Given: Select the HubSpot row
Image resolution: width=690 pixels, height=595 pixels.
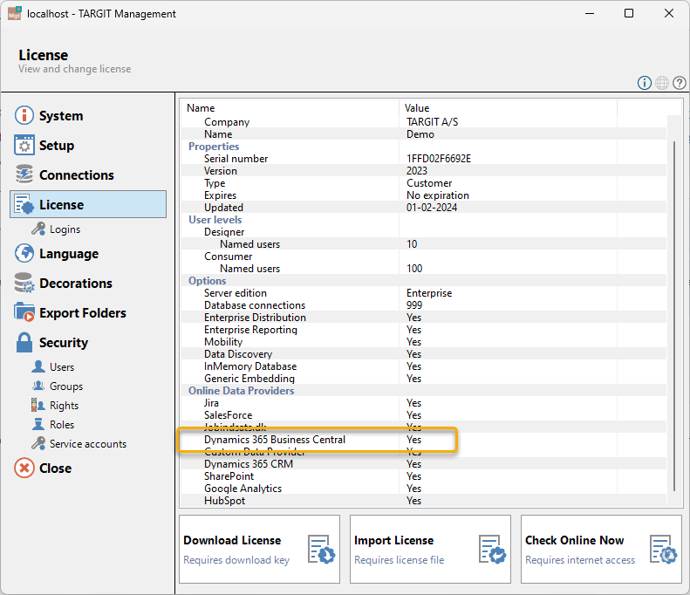Looking at the screenshot, I should pos(424,501).
